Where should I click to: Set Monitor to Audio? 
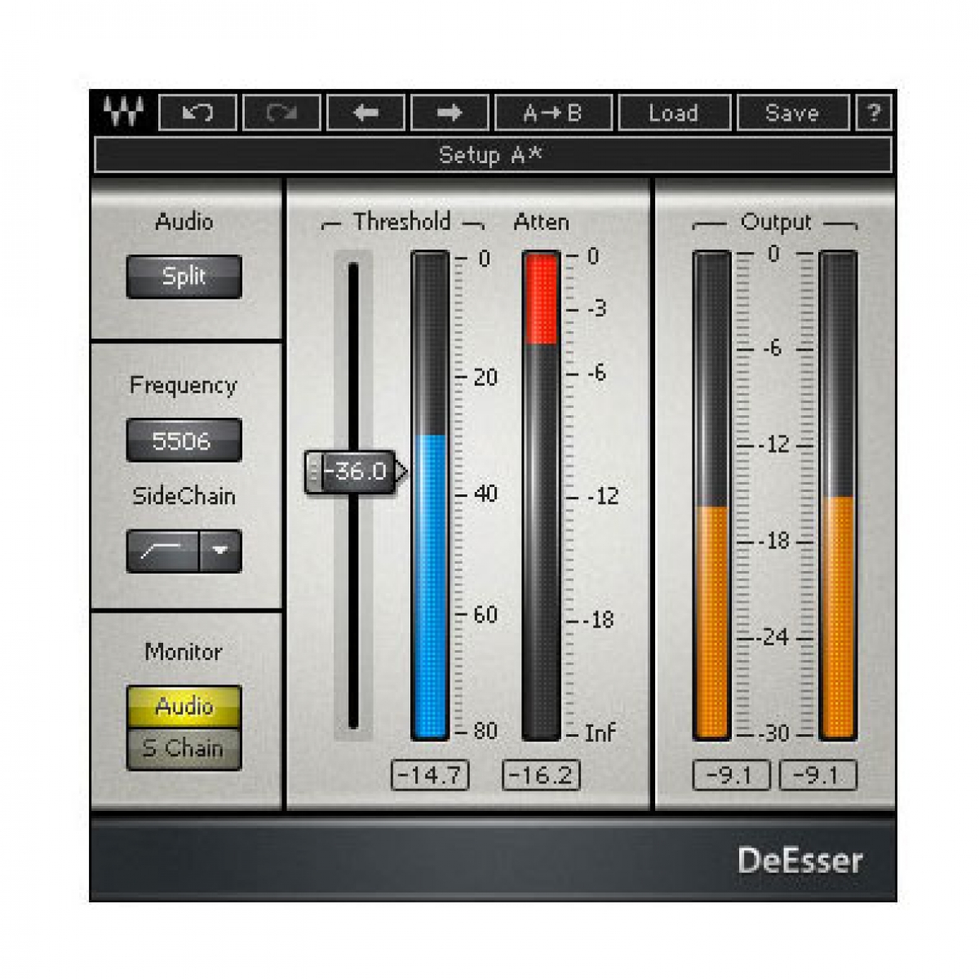click(x=184, y=706)
